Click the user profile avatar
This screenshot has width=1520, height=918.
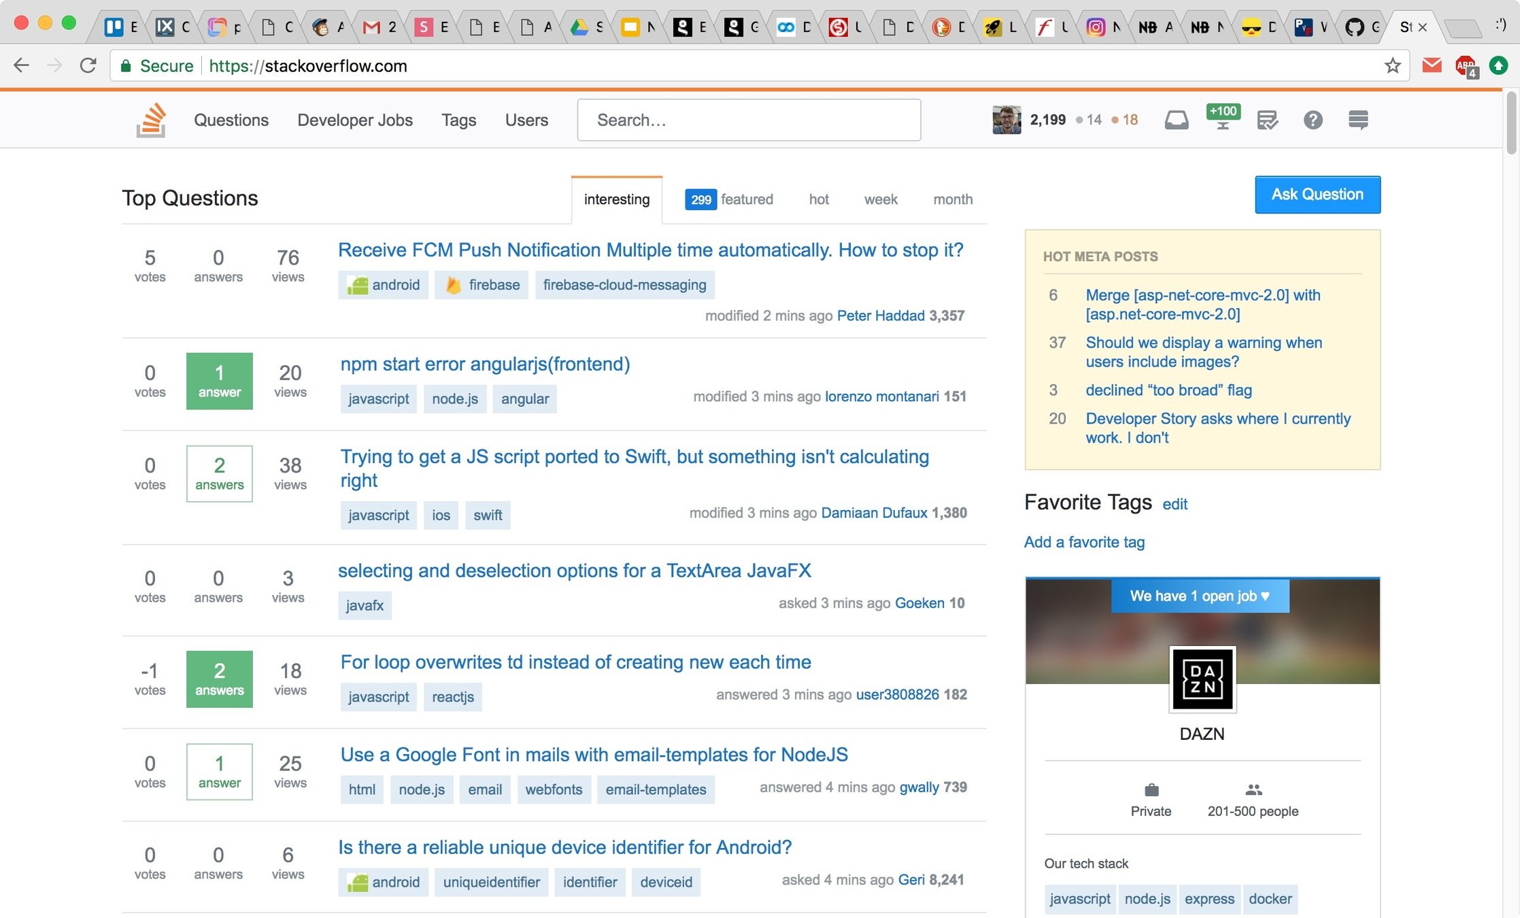point(1007,120)
